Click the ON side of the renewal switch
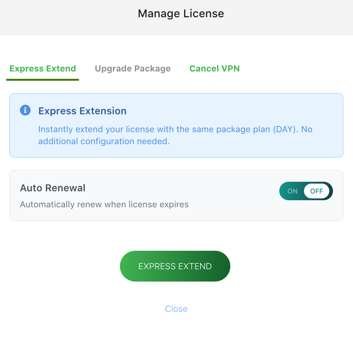The width and height of the screenshot is (353, 341). [293, 191]
